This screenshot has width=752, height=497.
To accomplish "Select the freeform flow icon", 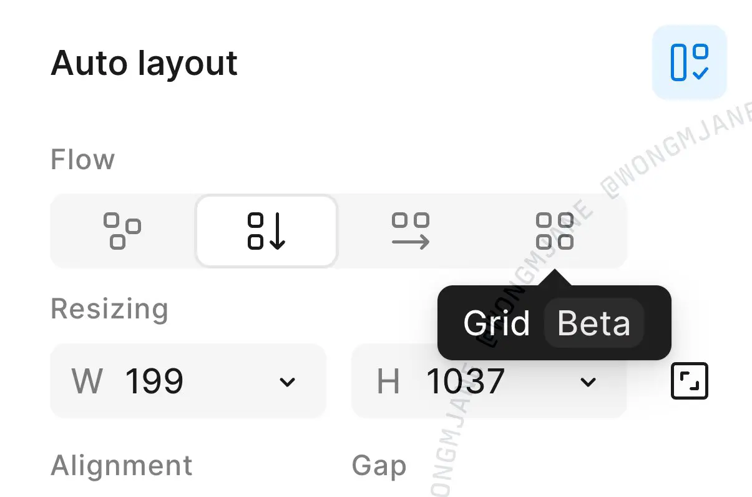I will 122,231.
